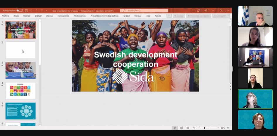This screenshot has width=277, height=136.
Task: Select slide 5 teal diagram thumbnail
Action: (x=21, y=111)
